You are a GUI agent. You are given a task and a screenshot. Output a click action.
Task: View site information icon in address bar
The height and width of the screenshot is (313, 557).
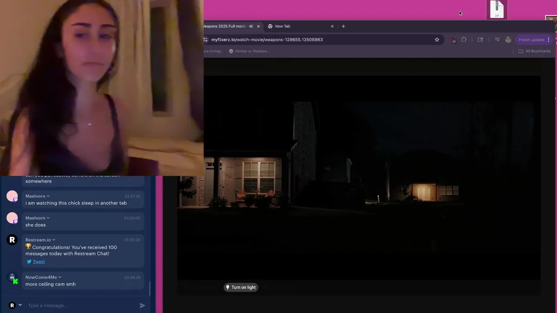click(205, 40)
